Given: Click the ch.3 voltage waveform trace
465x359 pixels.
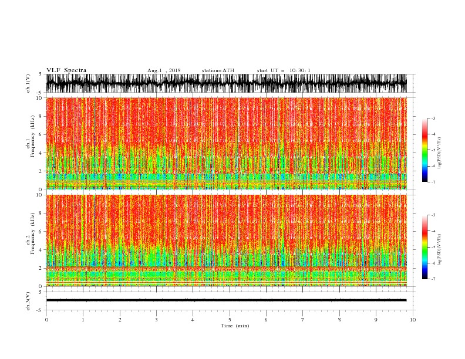Looking at the screenshot, I should coord(226,300).
